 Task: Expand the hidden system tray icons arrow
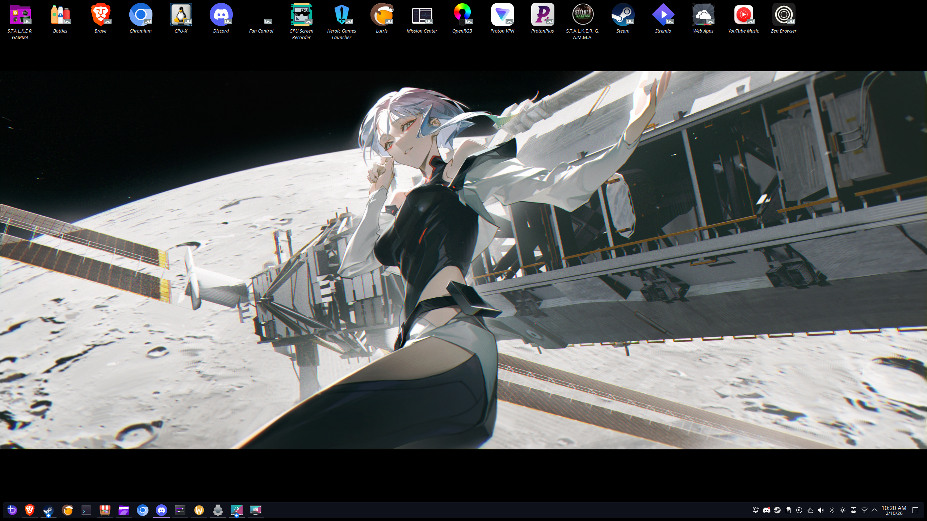pos(874,510)
